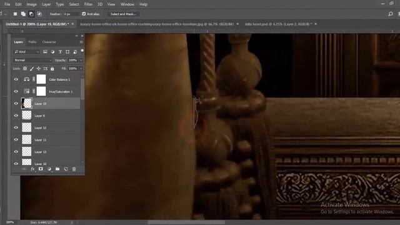
Task: Select the Add to selection mode icon
Action: coord(23,14)
